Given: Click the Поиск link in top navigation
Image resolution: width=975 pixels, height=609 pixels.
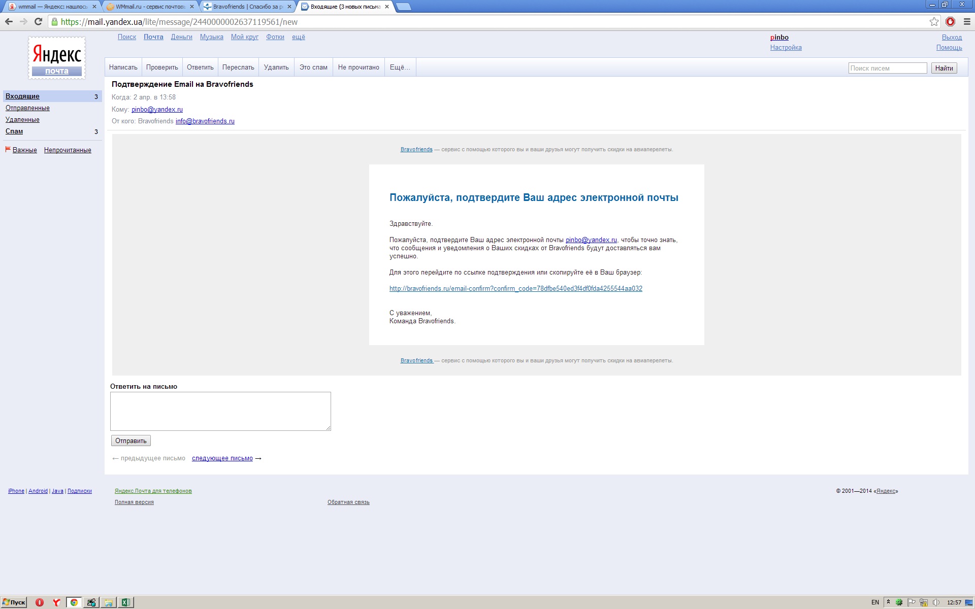Looking at the screenshot, I should (126, 37).
